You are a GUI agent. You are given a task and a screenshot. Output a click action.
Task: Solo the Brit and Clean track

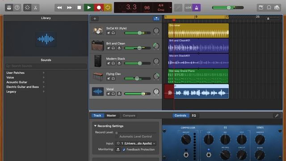[x=113, y=48]
